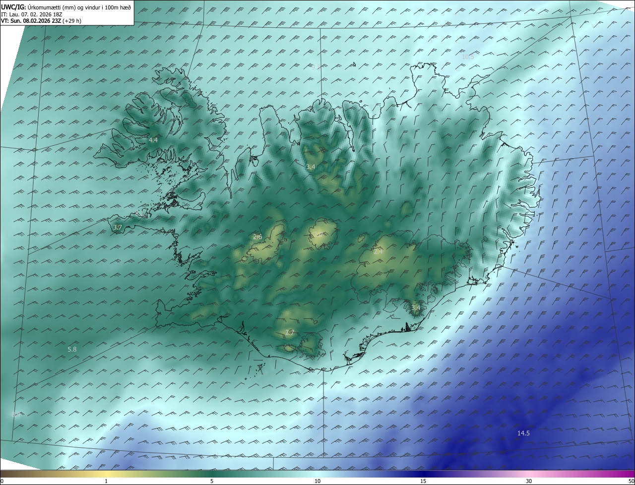This screenshot has width=635, height=485.
Task: Click the '15' tick on the color scale
Action: tap(423, 481)
